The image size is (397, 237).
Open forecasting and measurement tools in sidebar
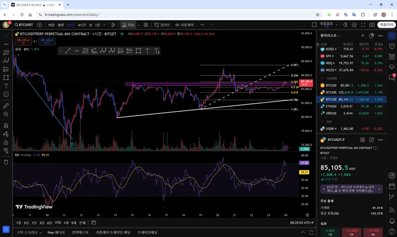pos(6,69)
